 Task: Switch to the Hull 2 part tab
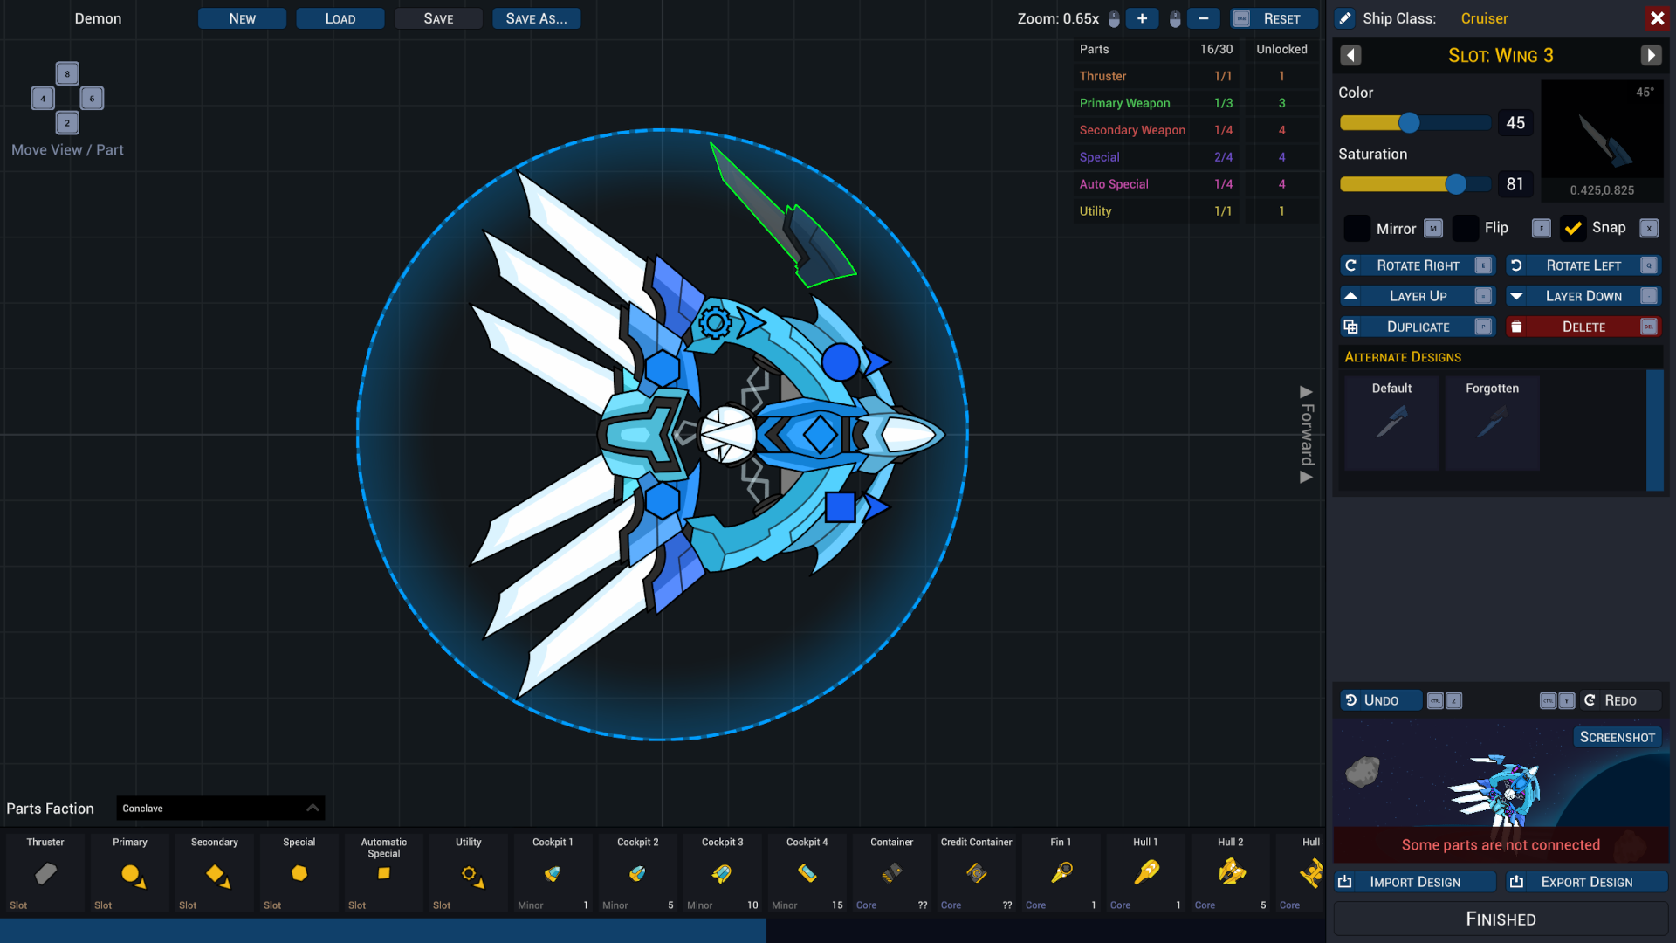(x=1229, y=871)
